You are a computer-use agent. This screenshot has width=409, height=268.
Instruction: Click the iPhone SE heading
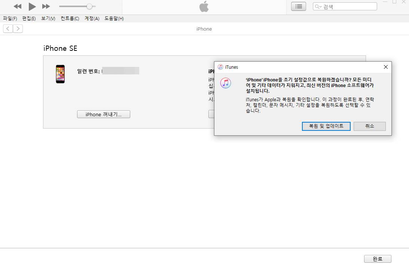tap(60, 48)
